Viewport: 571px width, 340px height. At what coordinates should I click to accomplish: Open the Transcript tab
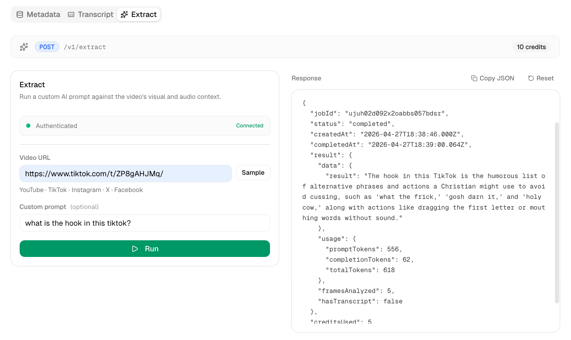91,14
